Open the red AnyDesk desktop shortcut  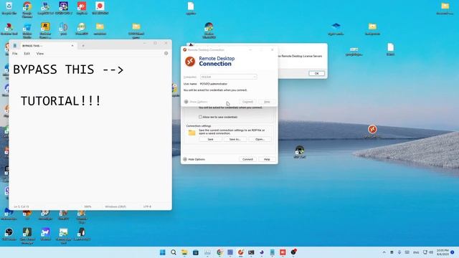tap(82, 8)
